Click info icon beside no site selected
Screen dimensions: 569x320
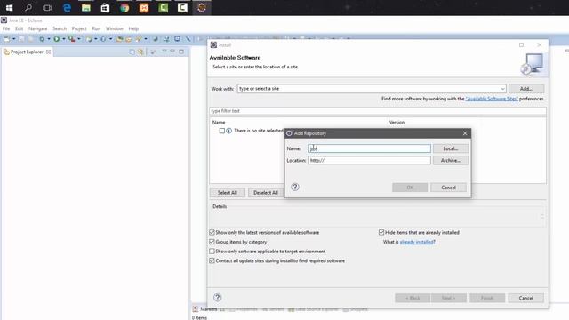(x=229, y=131)
